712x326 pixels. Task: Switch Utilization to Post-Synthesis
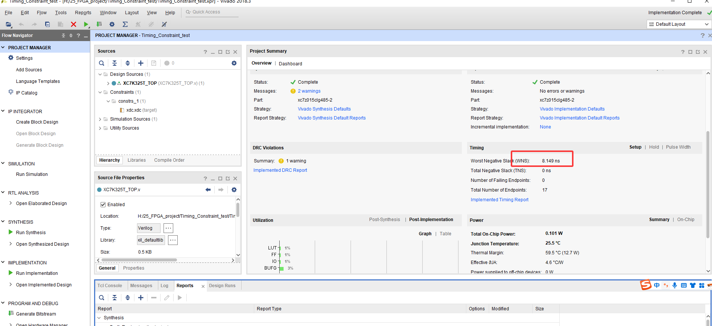pyautogui.click(x=384, y=220)
